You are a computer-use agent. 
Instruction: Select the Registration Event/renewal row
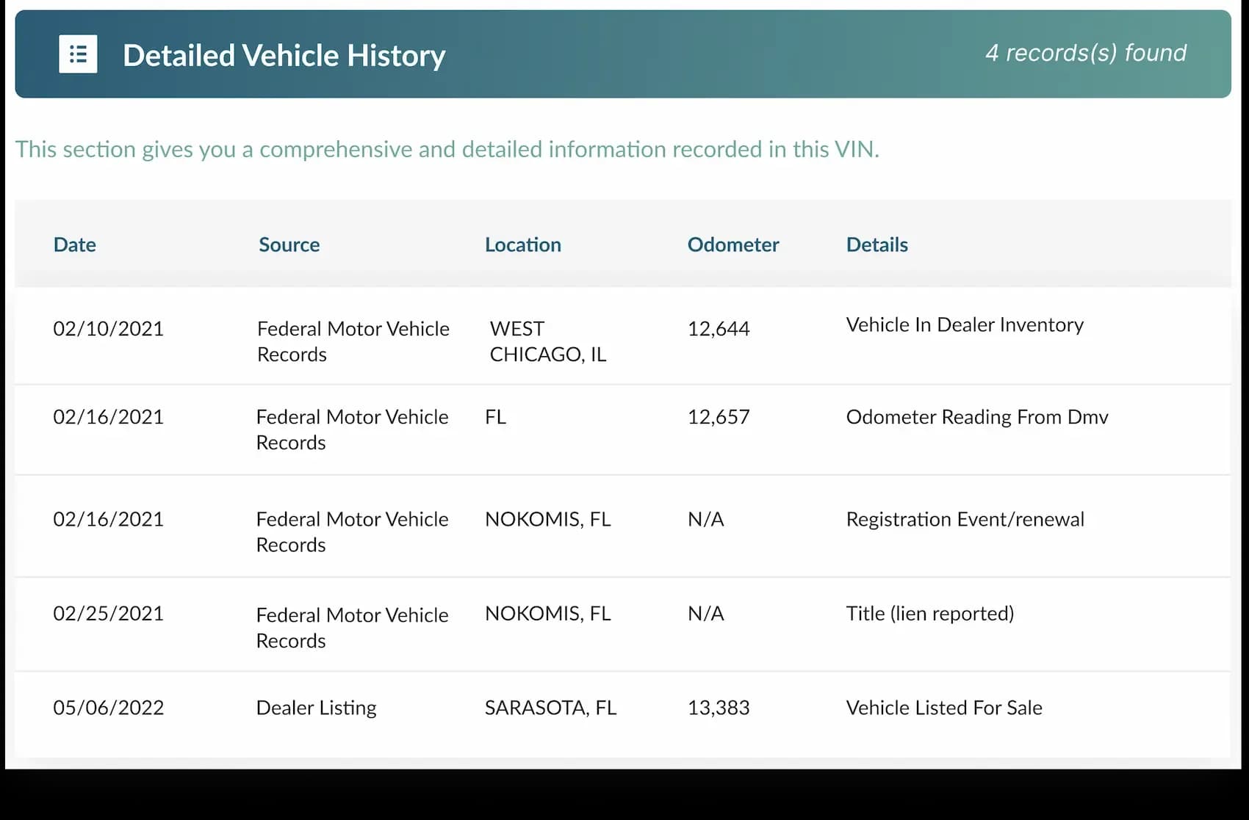pos(965,519)
